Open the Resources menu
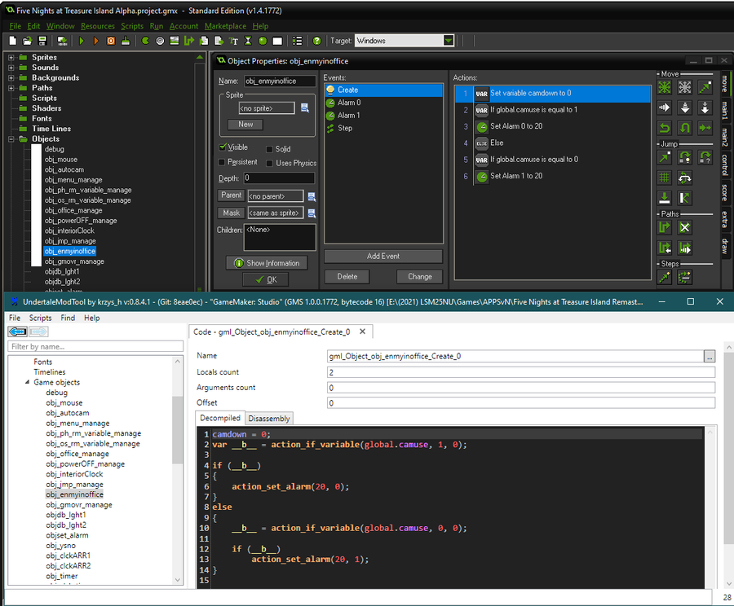The width and height of the screenshot is (734, 606). 98,26
